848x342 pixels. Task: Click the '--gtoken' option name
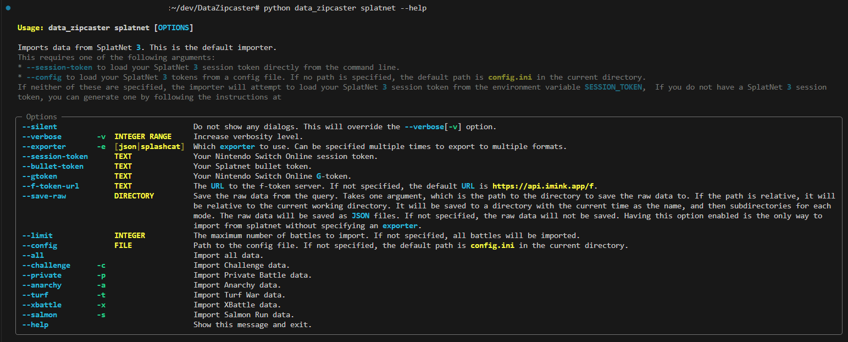(40, 176)
